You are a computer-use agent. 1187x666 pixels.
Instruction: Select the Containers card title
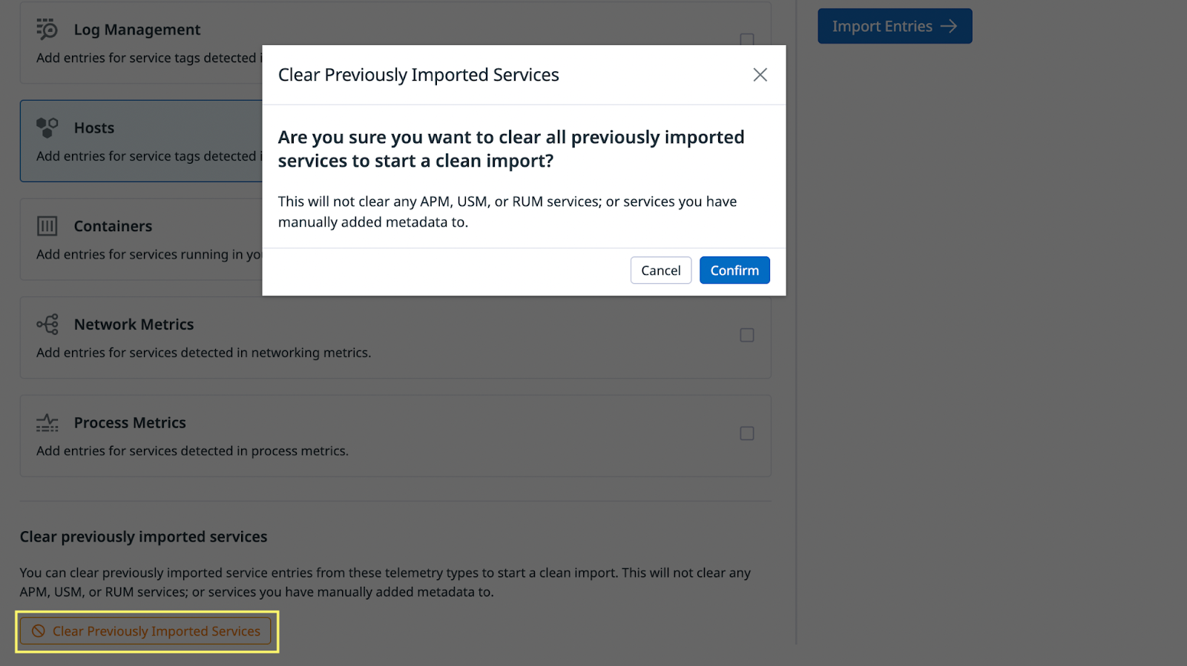(x=113, y=227)
